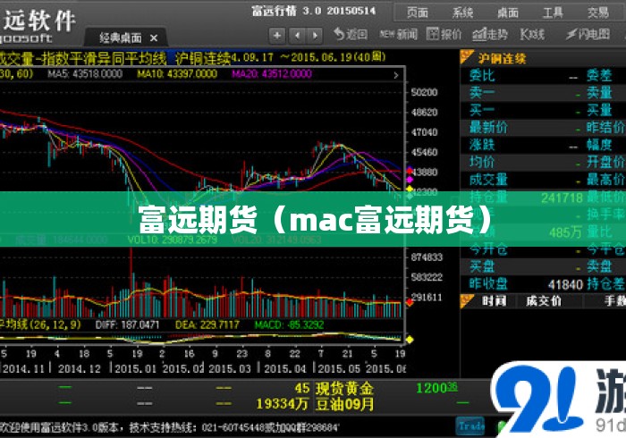Close the 经典桌面 tab
The width and height of the screenshot is (626, 438).
154,38
